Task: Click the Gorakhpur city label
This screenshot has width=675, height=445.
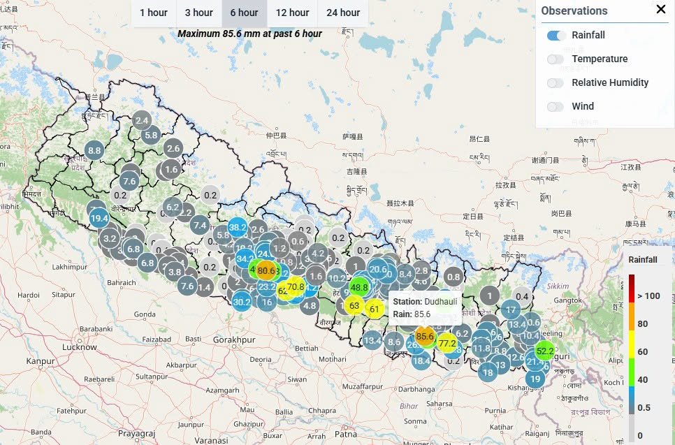Action: coord(234,340)
